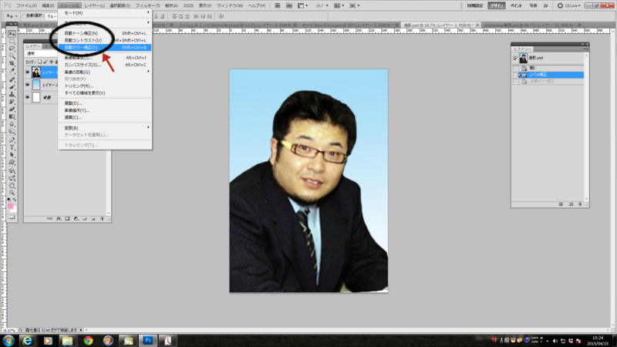Select the Pen tool

click(x=12, y=140)
